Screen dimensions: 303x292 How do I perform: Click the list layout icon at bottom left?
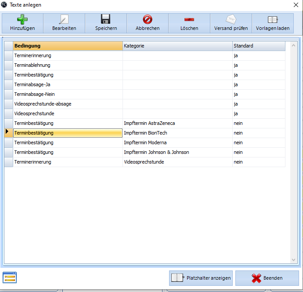tap(10, 277)
